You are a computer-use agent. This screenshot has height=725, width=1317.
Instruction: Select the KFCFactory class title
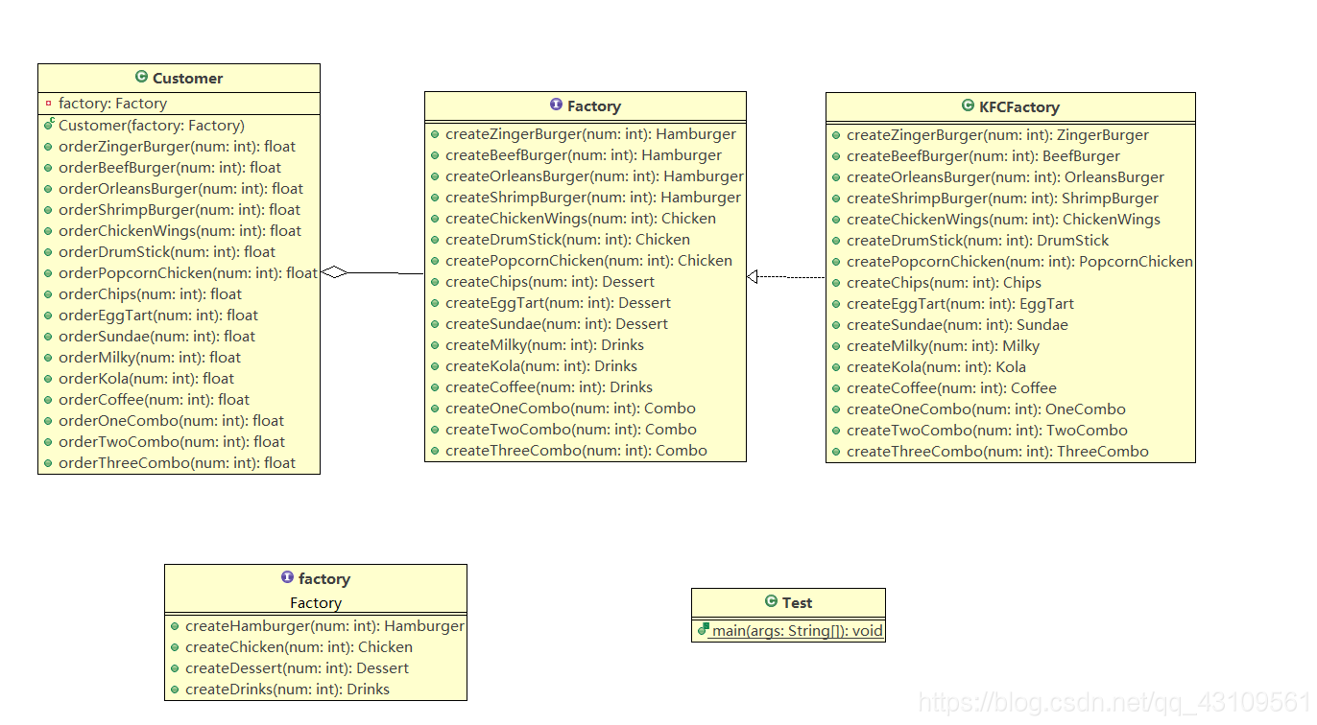(1019, 106)
